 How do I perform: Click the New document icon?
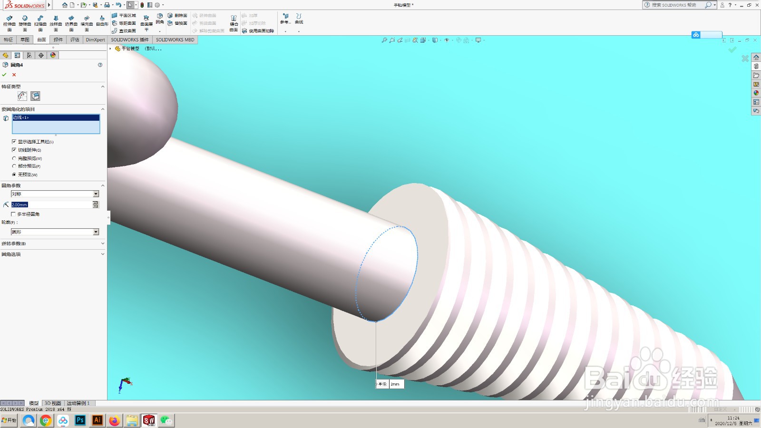tap(72, 5)
